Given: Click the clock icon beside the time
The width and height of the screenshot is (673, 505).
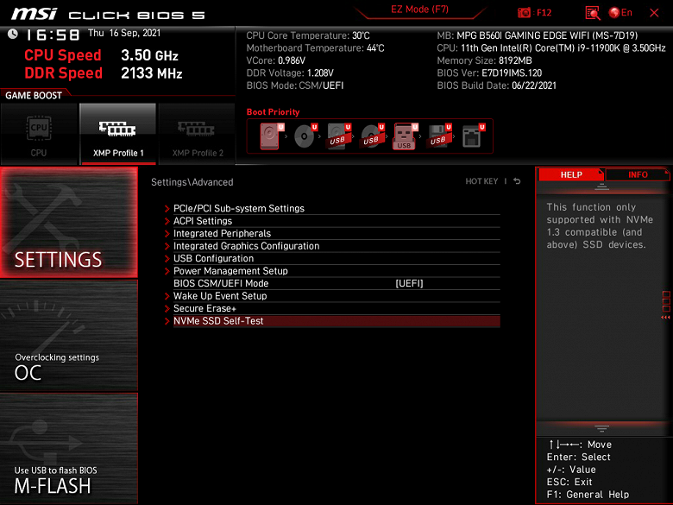Looking at the screenshot, I should click(x=12, y=34).
